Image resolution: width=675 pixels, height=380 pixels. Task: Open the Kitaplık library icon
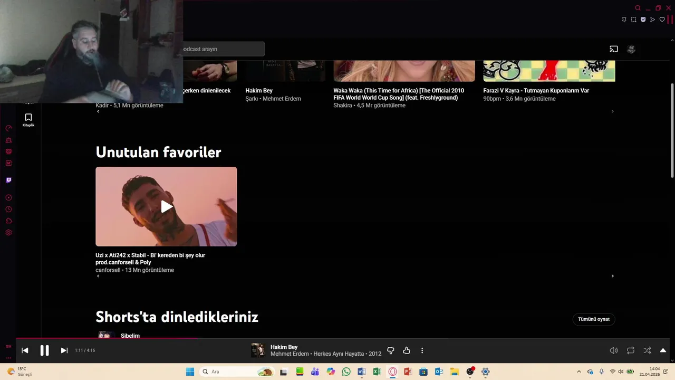tap(28, 120)
